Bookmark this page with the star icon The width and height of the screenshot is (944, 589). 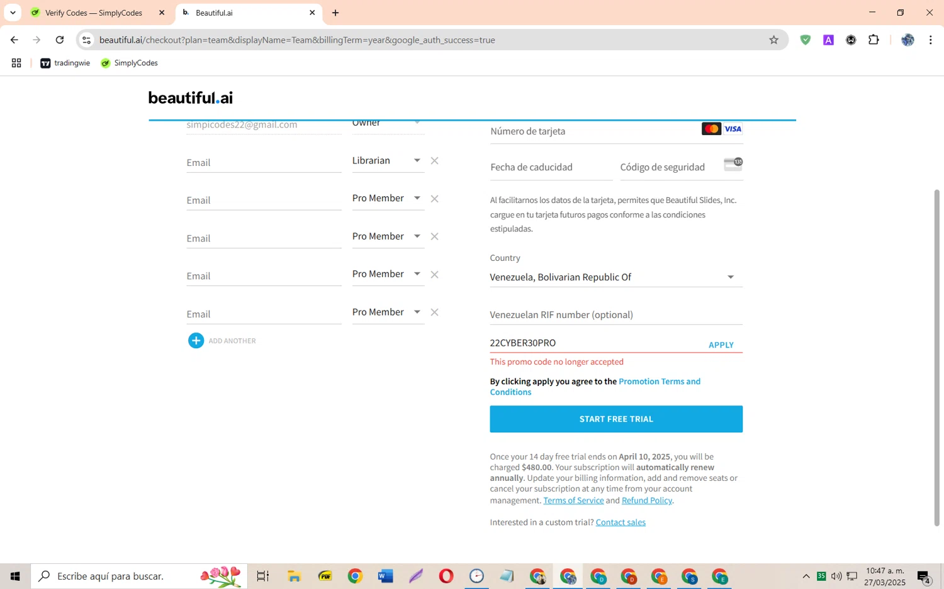tap(773, 40)
